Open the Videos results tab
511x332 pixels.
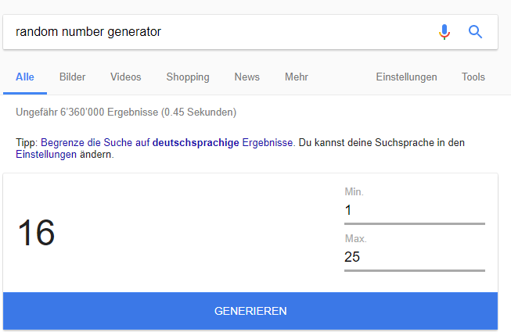125,77
